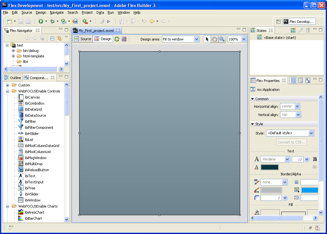Select the Base state (start) entry
This screenshot has width=327, height=234.
click(280, 38)
